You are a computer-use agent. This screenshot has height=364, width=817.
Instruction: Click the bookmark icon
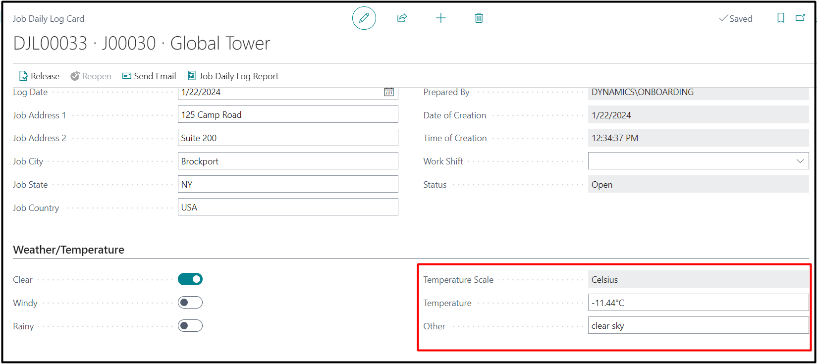point(780,18)
